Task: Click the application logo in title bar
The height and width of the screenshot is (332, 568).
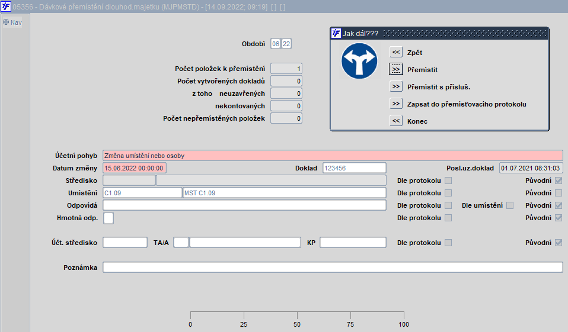Action: point(6,6)
